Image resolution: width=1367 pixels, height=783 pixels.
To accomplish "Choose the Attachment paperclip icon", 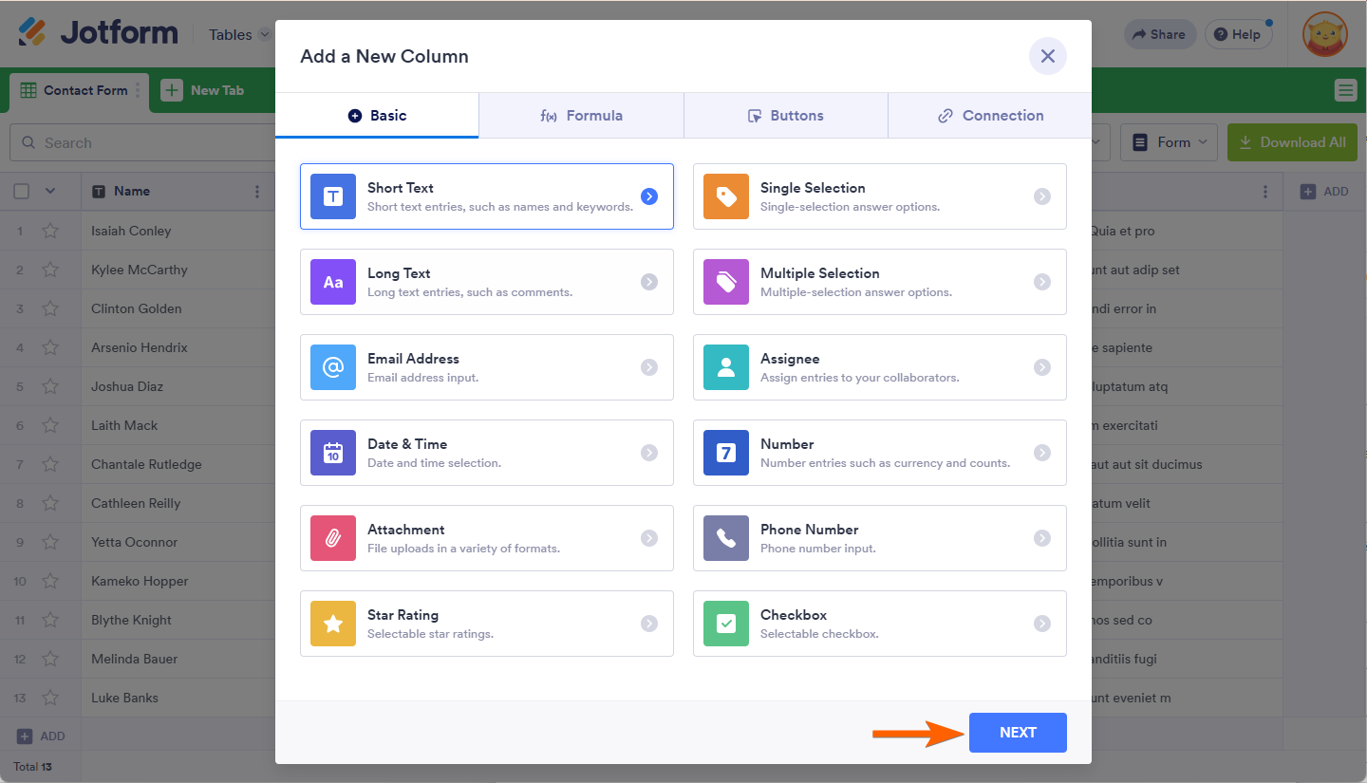I will tap(333, 538).
